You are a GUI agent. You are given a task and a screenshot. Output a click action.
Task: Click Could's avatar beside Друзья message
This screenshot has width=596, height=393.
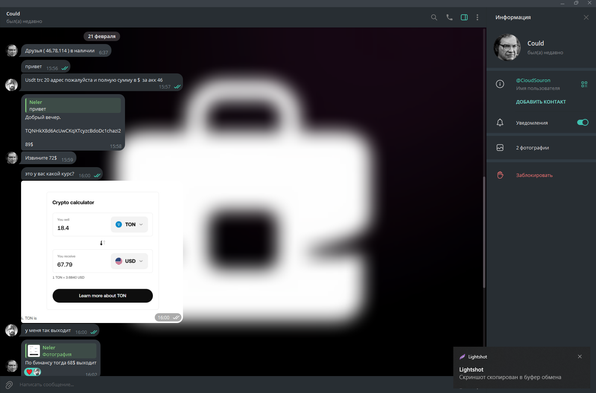coord(12,50)
